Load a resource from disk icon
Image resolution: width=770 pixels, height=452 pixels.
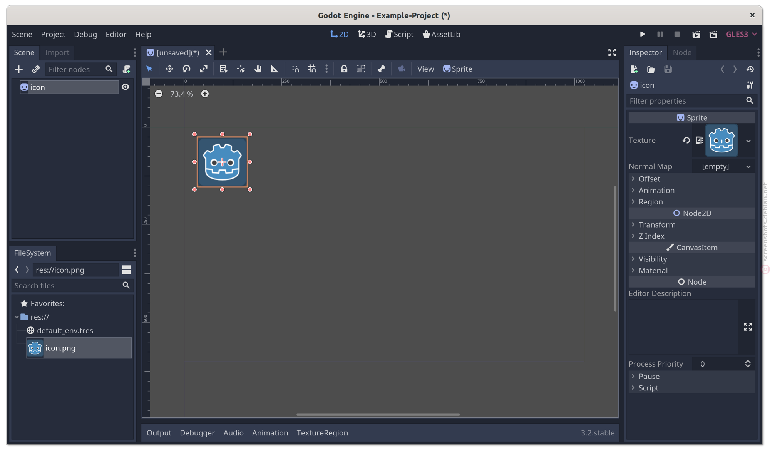point(651,69)
